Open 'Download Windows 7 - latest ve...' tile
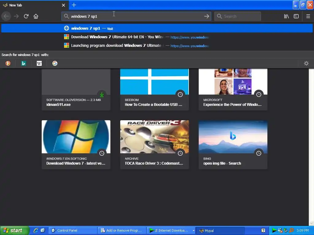314x235 pixels. click(x=76, y=145)
